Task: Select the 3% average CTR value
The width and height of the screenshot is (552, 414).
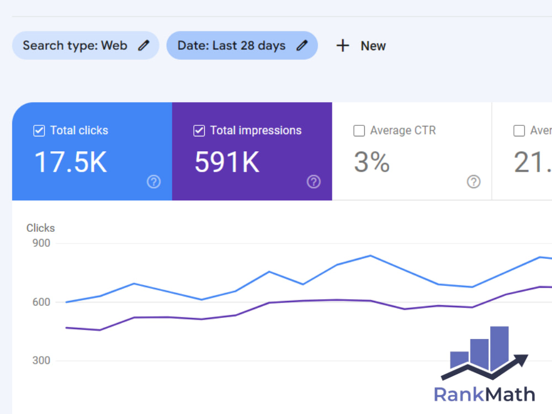Action: 371,162
